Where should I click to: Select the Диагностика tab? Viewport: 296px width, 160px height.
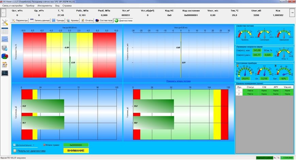(124, 21)
